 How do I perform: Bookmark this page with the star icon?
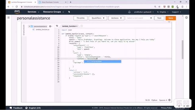click(159, 7)
